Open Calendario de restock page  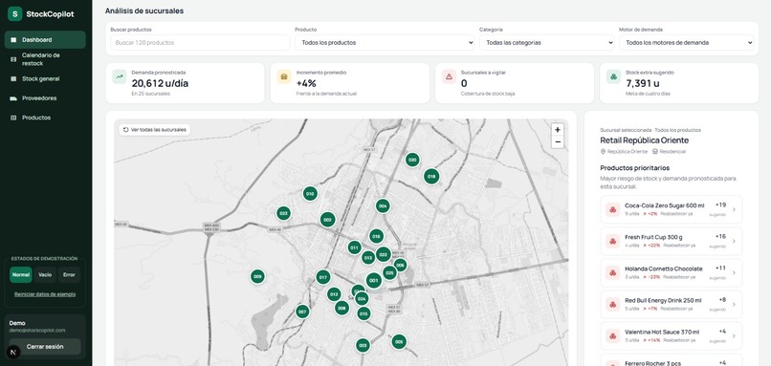pos(45,59)
